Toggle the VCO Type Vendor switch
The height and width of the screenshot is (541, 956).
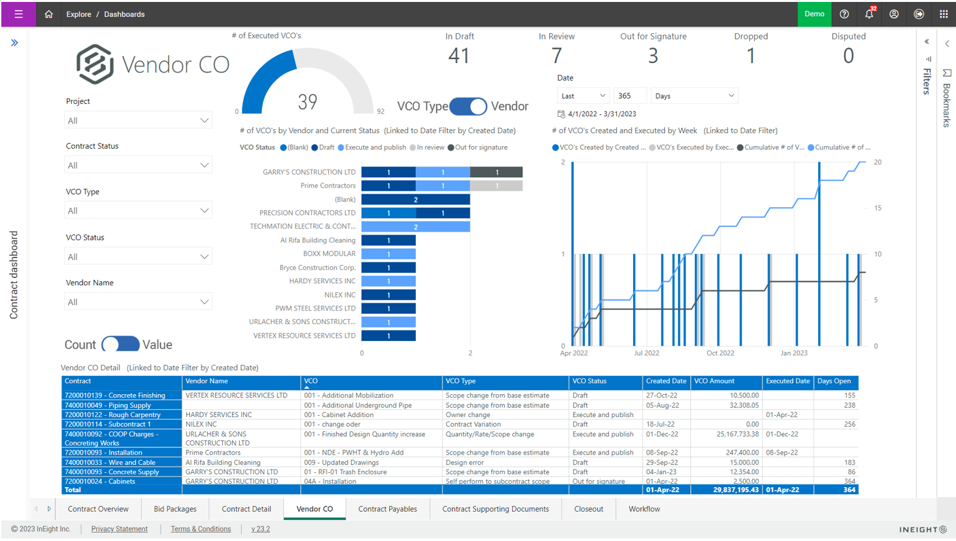tap(469, 107)
